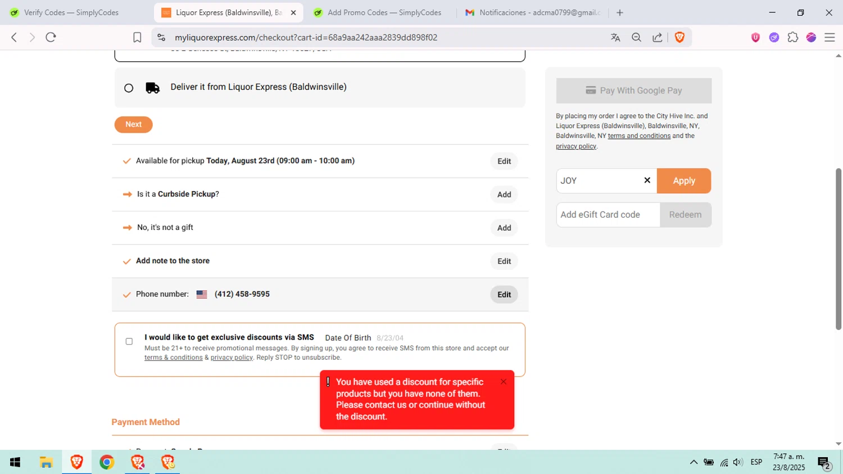Bookmark this page
843x474 pixels.
point(137,37)
